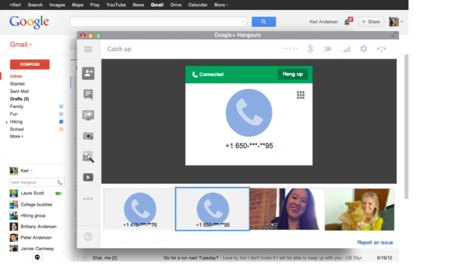Viewport: 459px width, 275px height.
Task: Leave the call with the hang-up phone icon
Action: tap(381, 49)
